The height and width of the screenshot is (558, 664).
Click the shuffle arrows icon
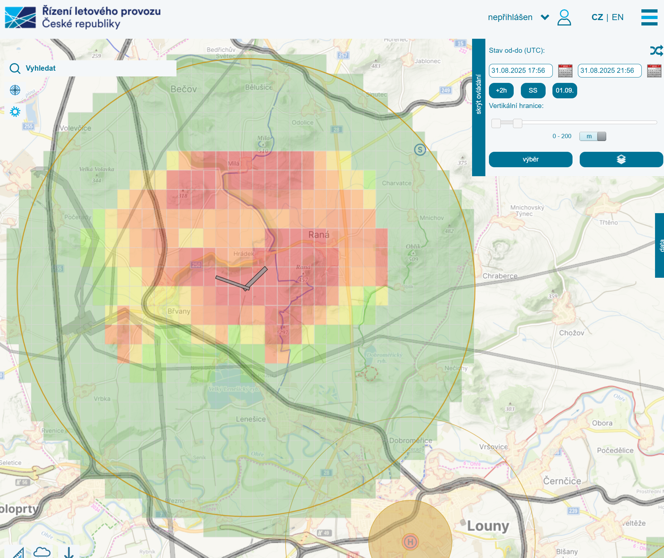point(656,51)
